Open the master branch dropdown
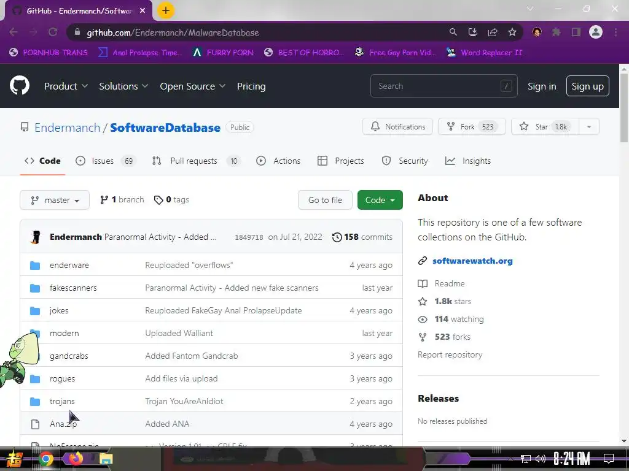The width and height of the screenshot is (629, 471). pyautogui.click(x=55, y=200)
